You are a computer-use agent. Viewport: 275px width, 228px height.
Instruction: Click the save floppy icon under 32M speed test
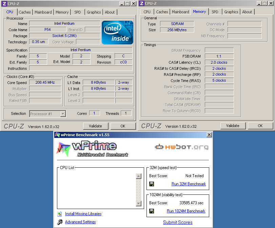click(x=152, y=184)
